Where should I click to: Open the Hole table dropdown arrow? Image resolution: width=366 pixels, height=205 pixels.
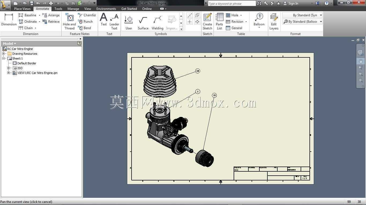click(241, 15)
